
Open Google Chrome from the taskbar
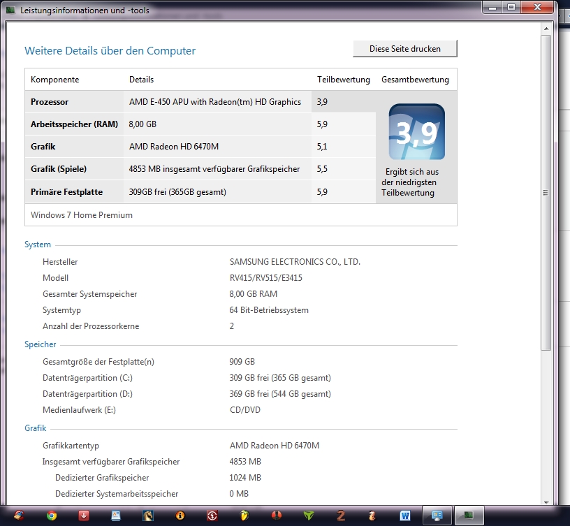52,516
